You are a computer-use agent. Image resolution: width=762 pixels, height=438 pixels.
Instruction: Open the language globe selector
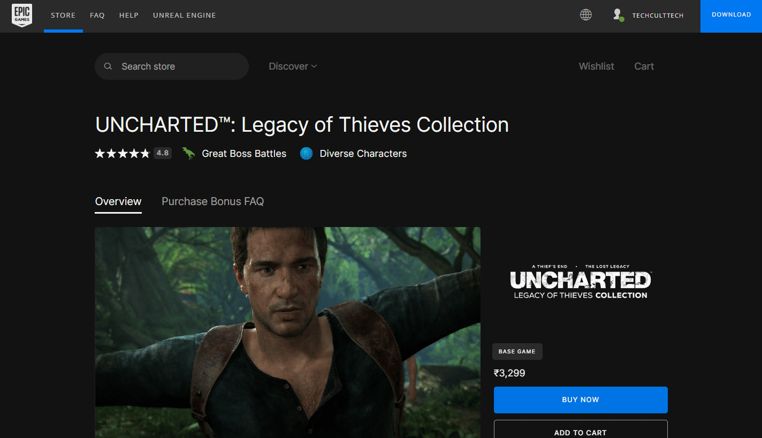tap(586, 15)
